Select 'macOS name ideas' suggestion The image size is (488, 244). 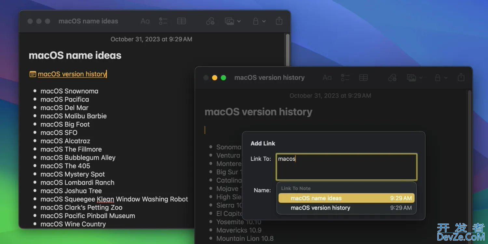(346, 198)
